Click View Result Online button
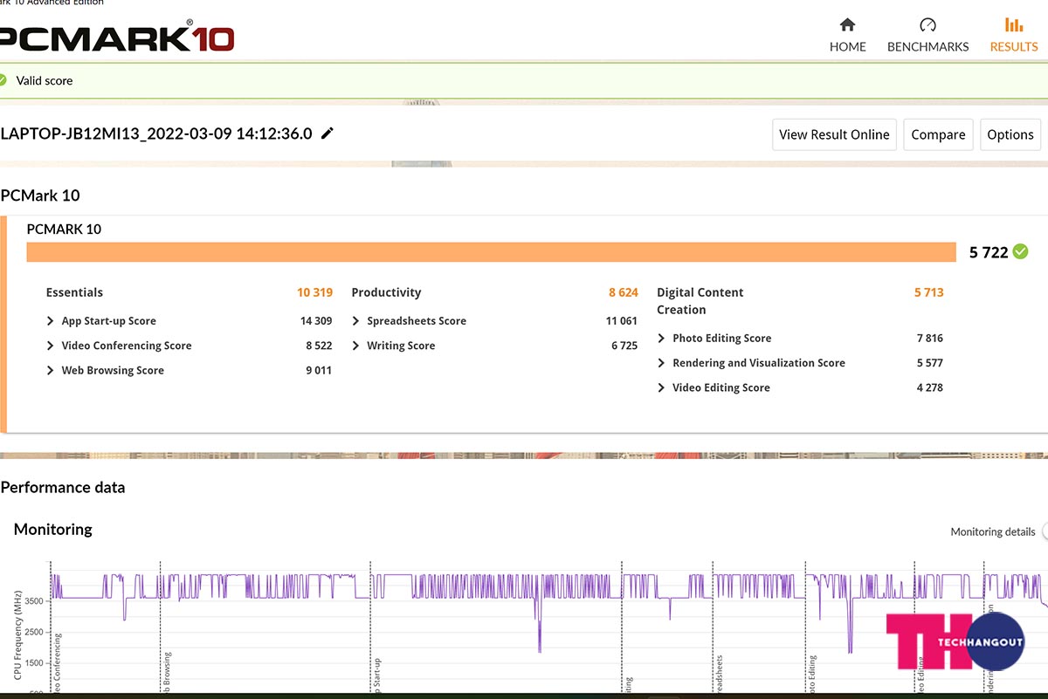This screenshot has width=1048, height=699. 834,134
